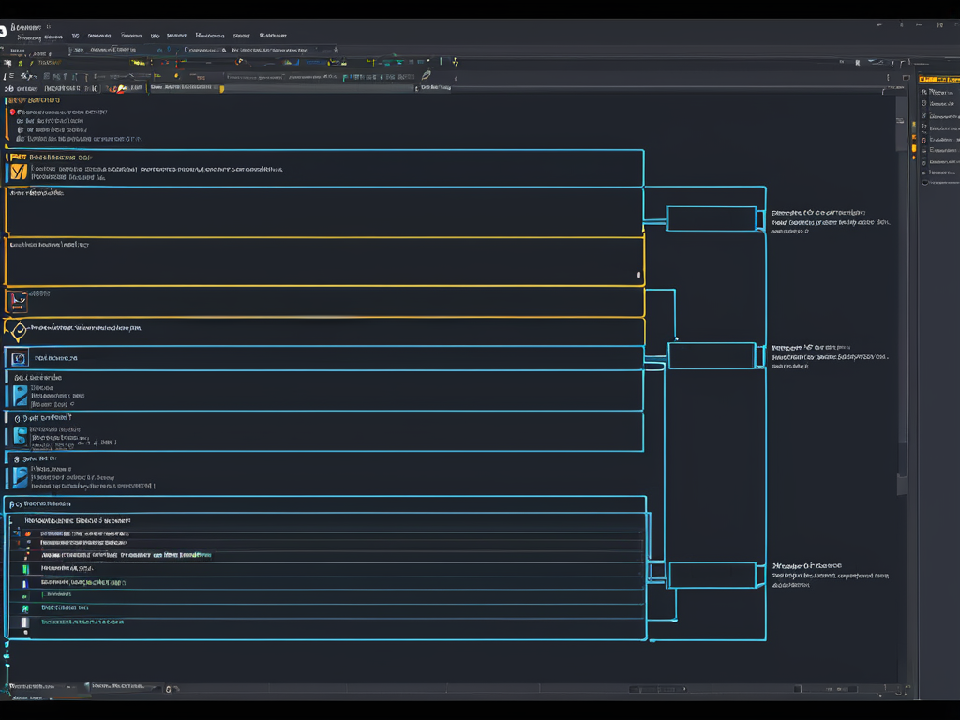The image size is (960, 720).
Task: Select the lowest blue rectangular node box
Action: click(712, 576)
